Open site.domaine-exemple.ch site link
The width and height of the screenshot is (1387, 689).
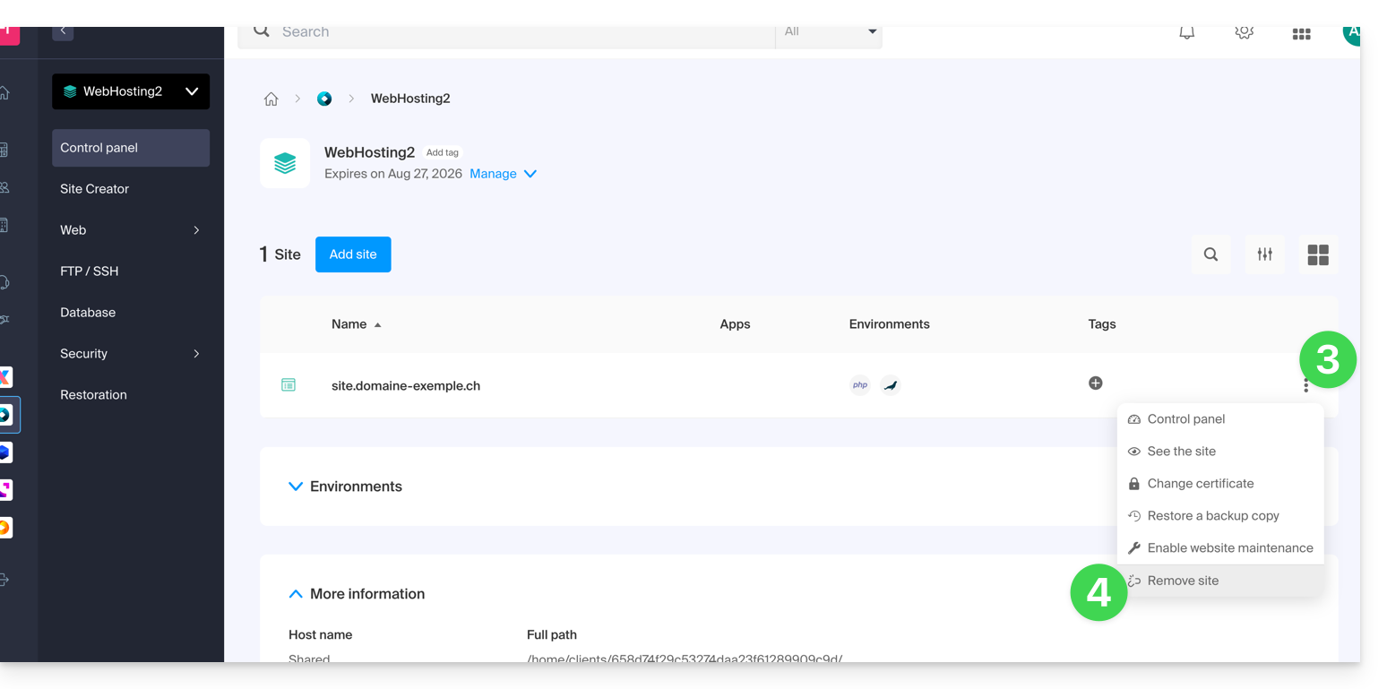(406, 386)
